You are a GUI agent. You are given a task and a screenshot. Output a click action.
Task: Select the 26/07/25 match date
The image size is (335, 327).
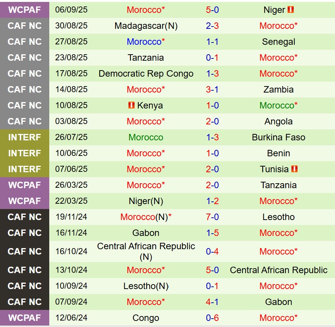[71, 137]
